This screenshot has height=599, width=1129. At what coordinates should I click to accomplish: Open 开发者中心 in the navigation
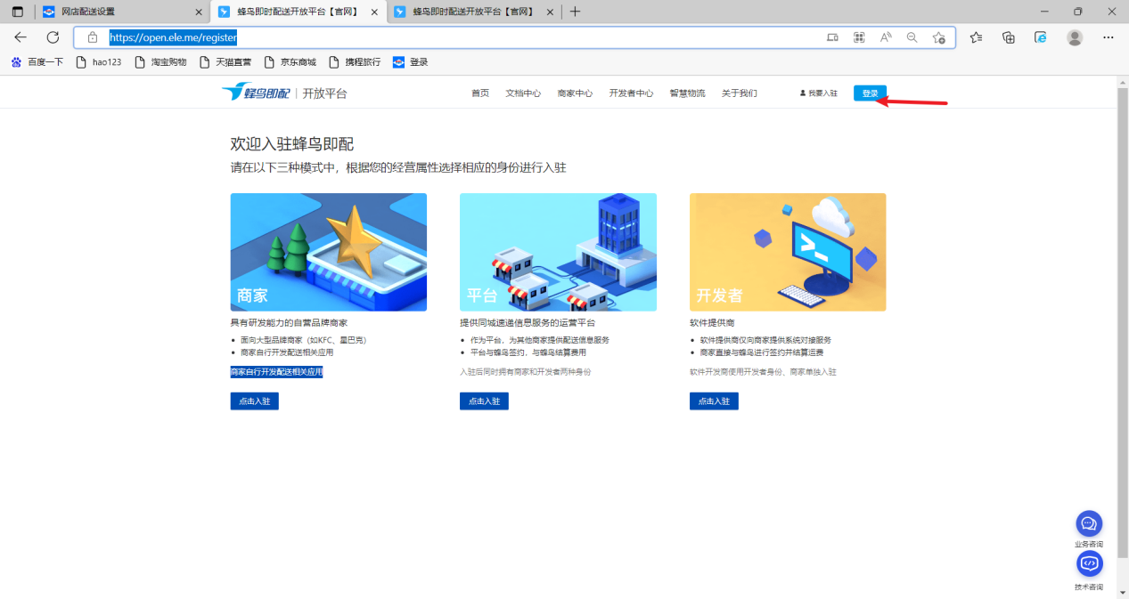pos(631,93)
